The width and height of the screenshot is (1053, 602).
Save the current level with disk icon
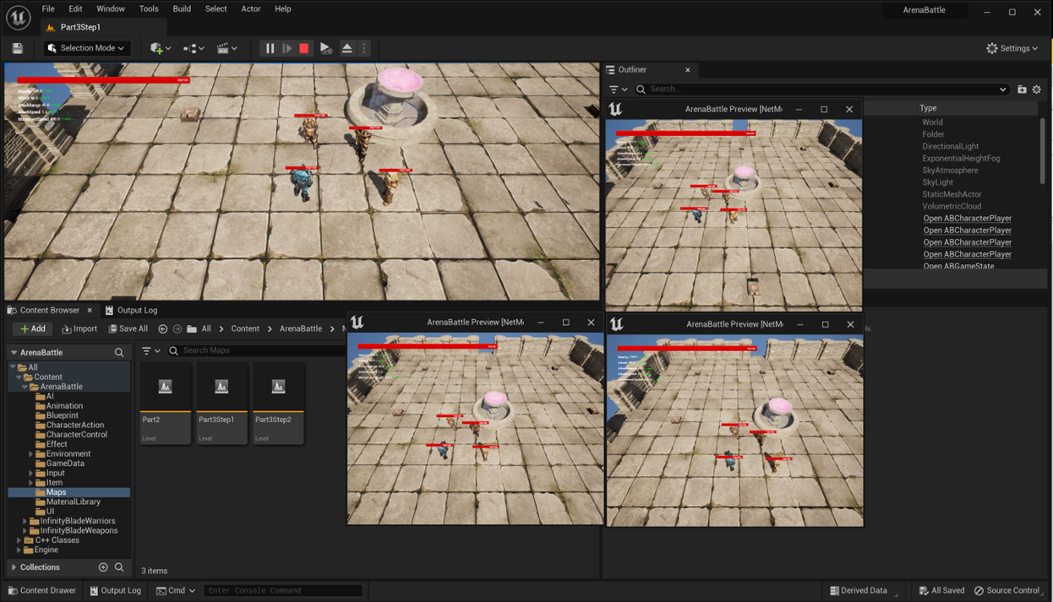(x=18, y=48)
